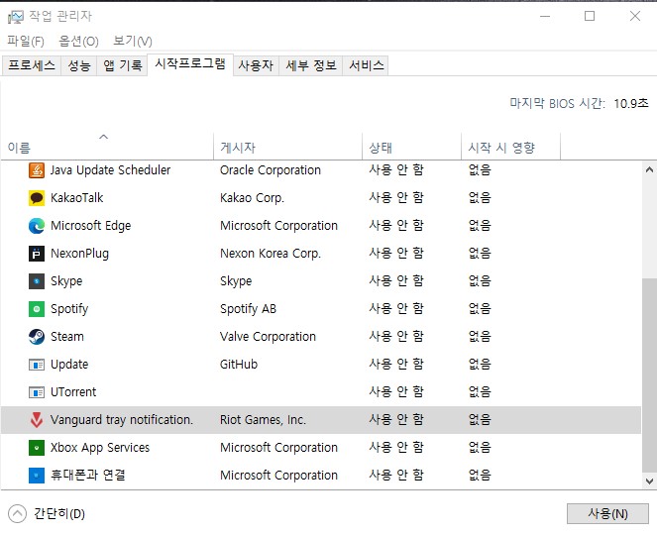Click the UTorrent row icon
The width and height of the screenshot is (657, 535).
tap(37, 392)
